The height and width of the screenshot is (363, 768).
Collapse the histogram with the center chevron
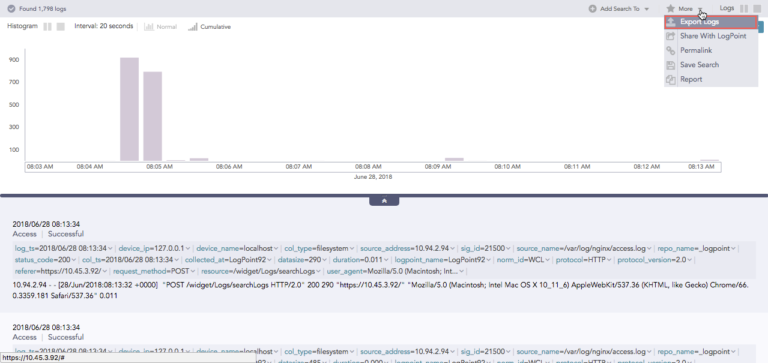coord(384,200)
